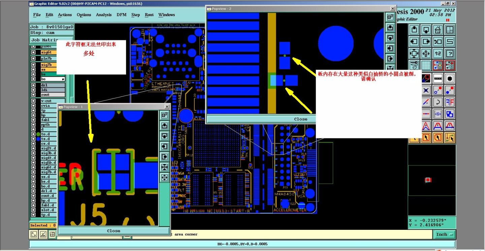Image resolution: width=485 pixels, height=251 pixels.
Task: Click the mirror F flip icon
Action: pos(450,102)
